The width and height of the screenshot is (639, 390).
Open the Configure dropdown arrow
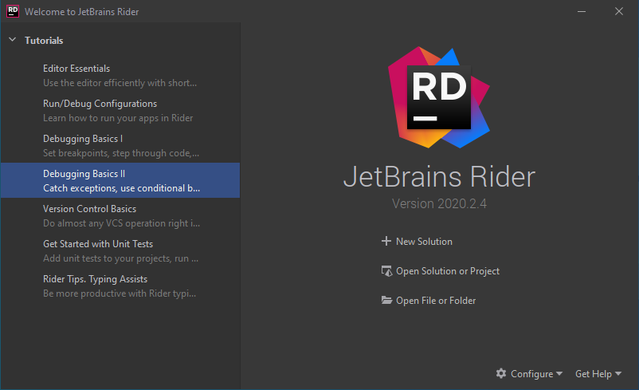pyautogui.click(x=559, y=373)
